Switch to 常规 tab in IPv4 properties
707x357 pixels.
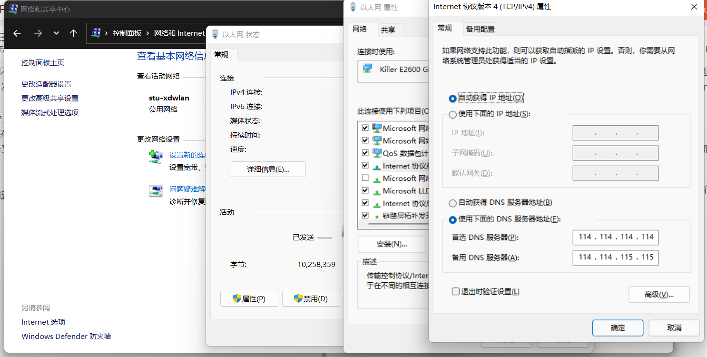click(x=445, y=28)
